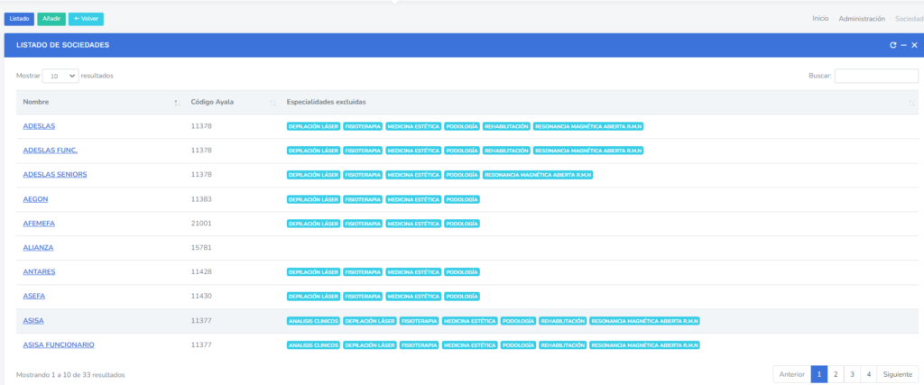Click REHABILITACIÓN tag in ADESLAS row
This screenshot has width=924, height=385.
506,126
